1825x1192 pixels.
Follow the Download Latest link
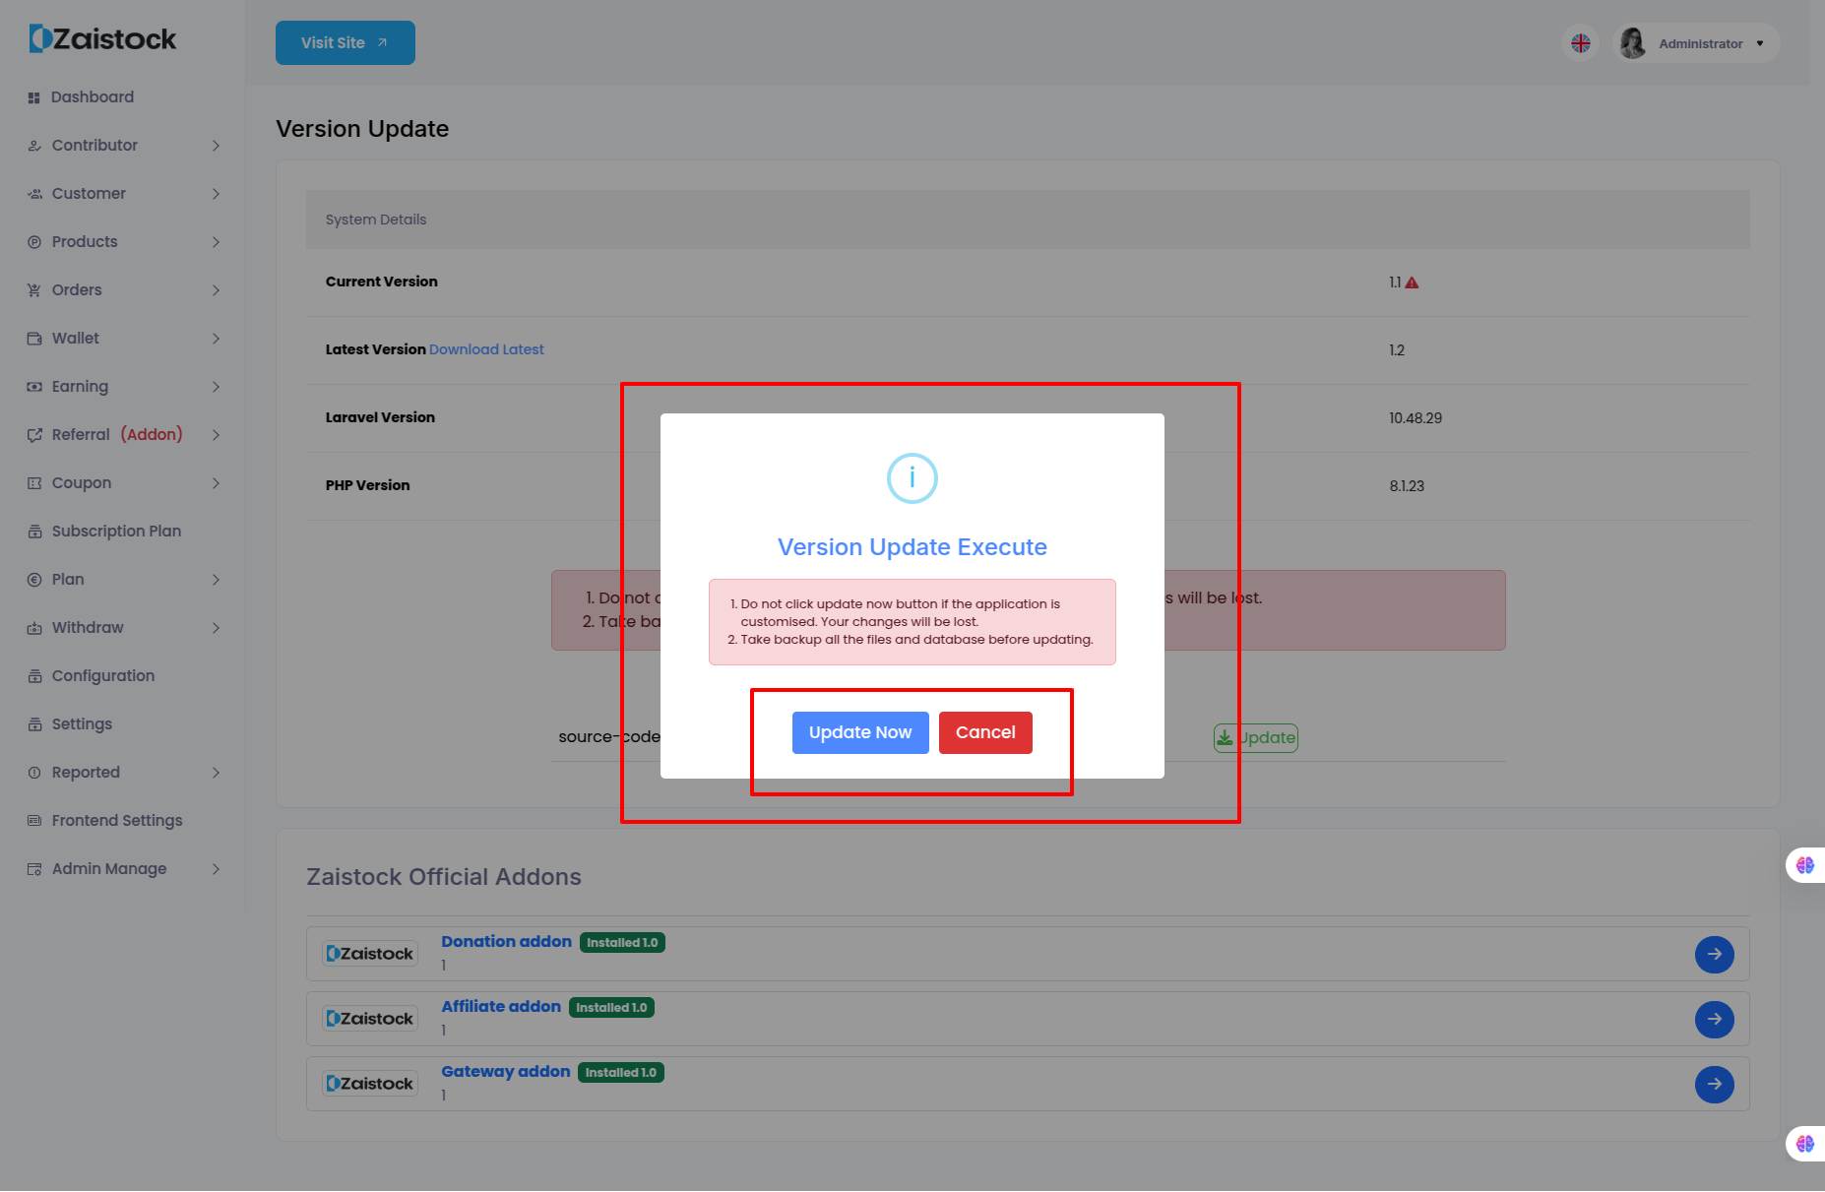(486, 349)
